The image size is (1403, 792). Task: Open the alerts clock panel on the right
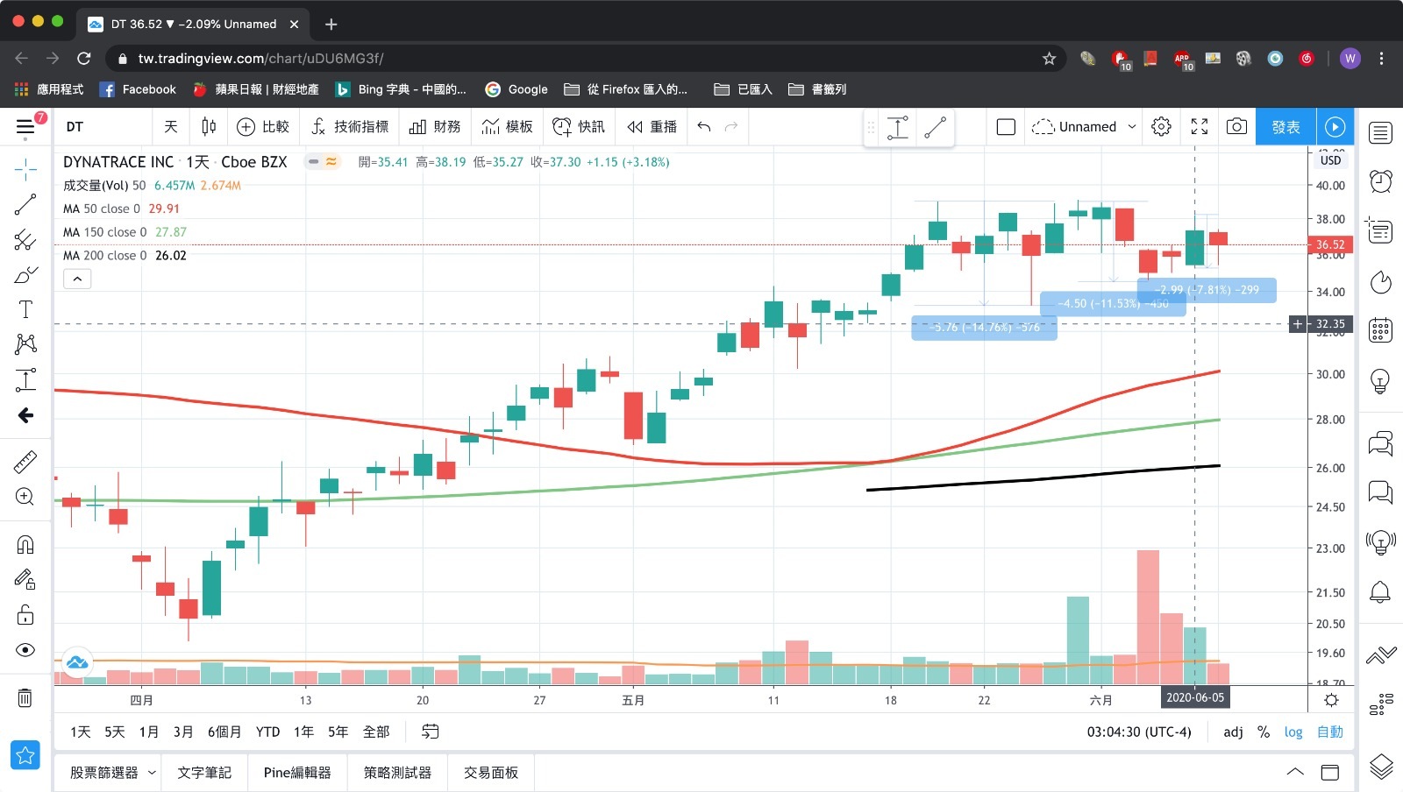(1379, 181)
